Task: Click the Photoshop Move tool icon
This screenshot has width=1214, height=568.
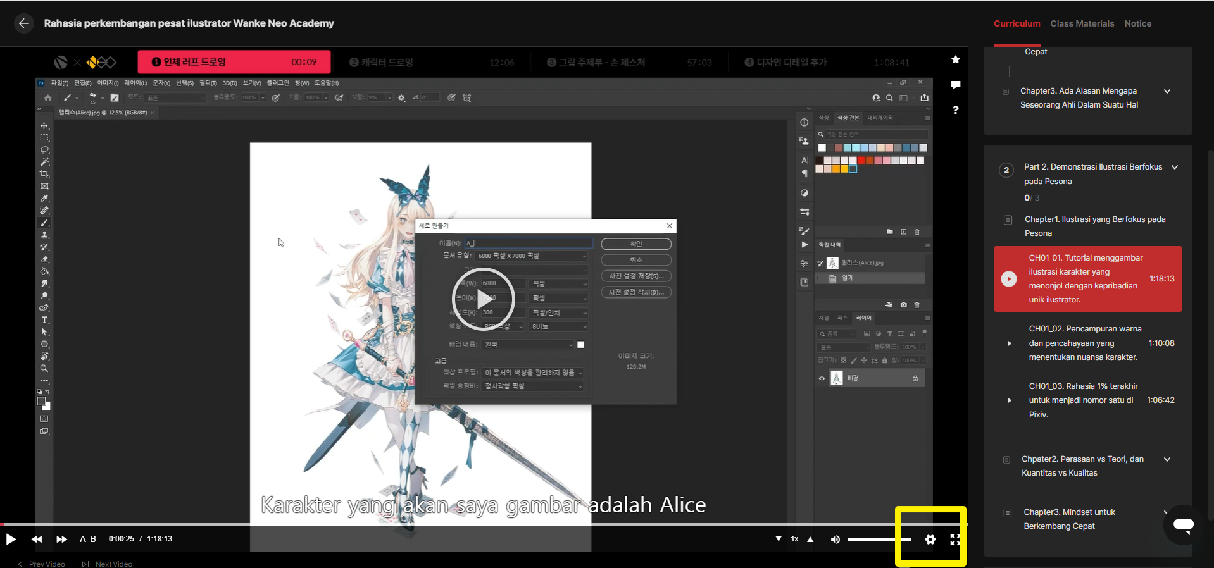Action: [44, 126]
